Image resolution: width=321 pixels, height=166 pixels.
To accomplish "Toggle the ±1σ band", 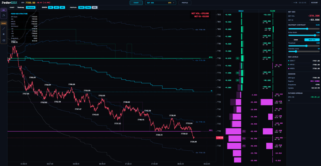I will 51,8.
